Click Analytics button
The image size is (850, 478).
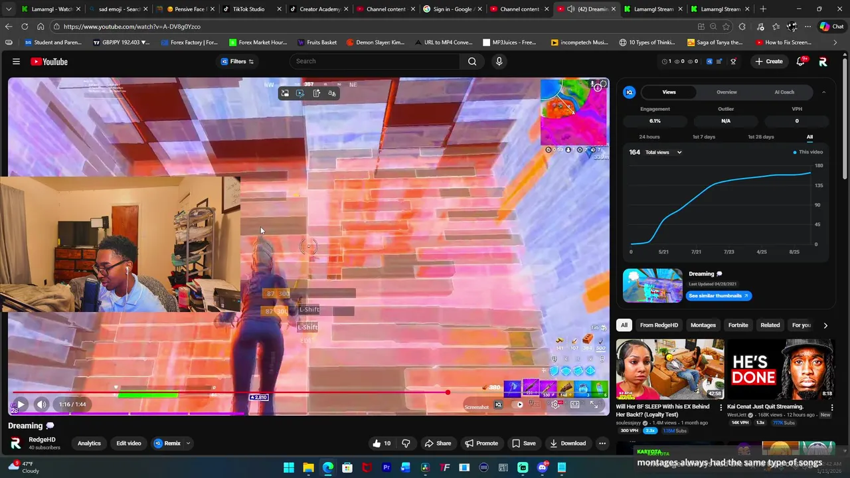click(89, 443)
